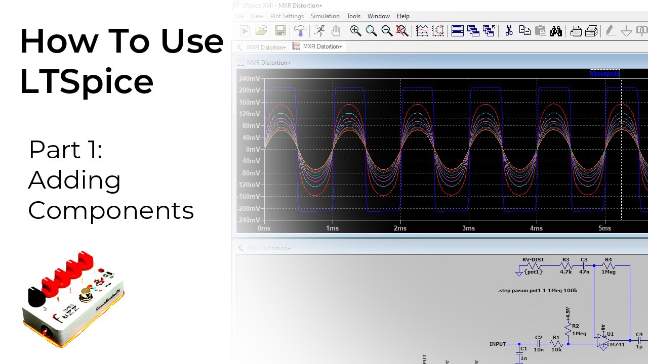Viewport: 648px width, 364px height.
Task: Click the zoom in magnifier icon
Action: [x=355, y=31]
